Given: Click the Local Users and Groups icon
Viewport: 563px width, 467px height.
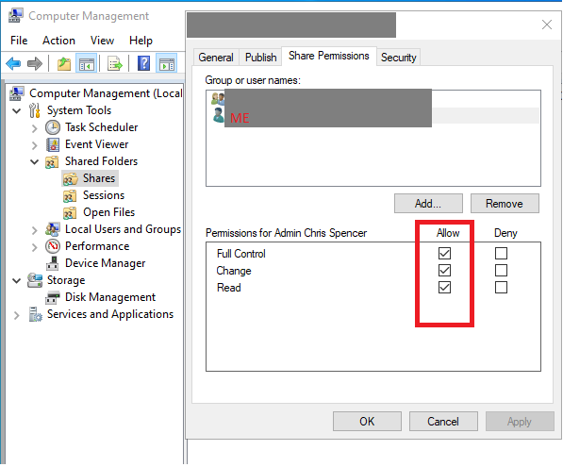Looking at the screenshot, I should (x=53, y=229).
